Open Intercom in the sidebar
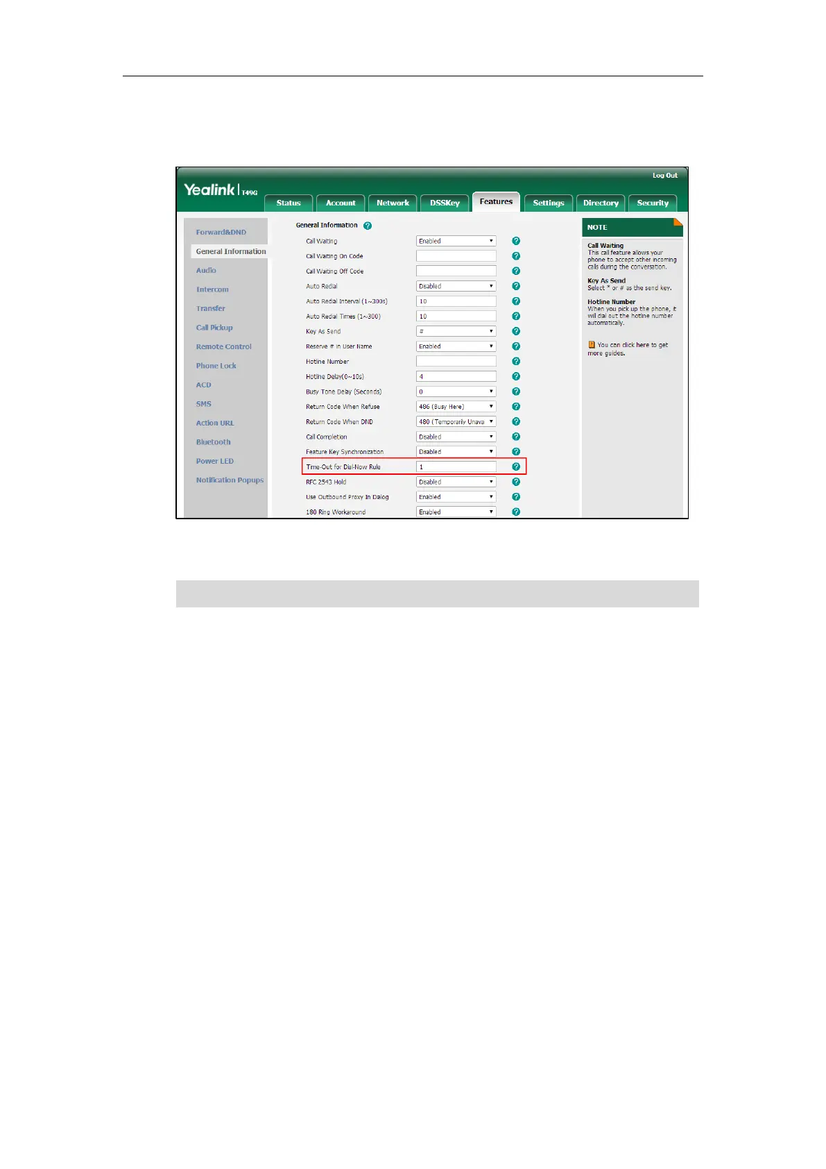The height and width of the screenshot is (1169, 826). coord(212,289)
